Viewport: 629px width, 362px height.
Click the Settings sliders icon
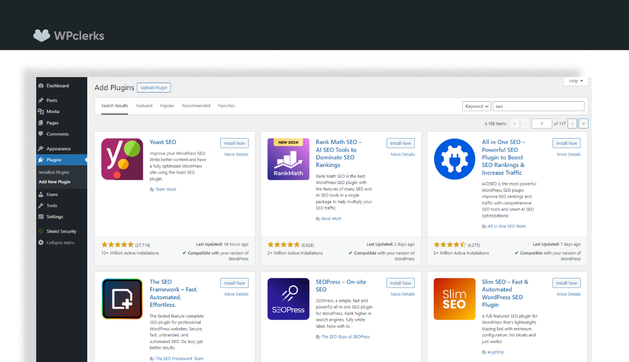click(x=41, y=217)
